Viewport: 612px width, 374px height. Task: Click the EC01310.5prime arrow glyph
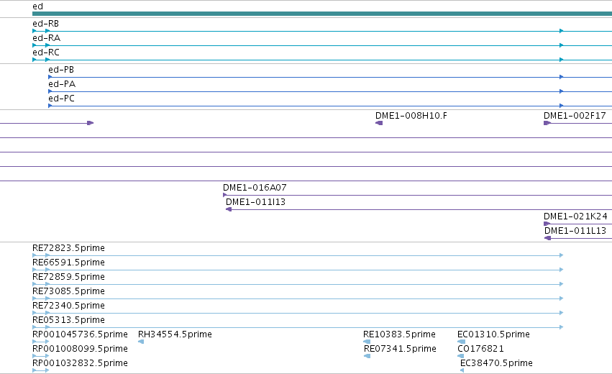coord(462,342)
